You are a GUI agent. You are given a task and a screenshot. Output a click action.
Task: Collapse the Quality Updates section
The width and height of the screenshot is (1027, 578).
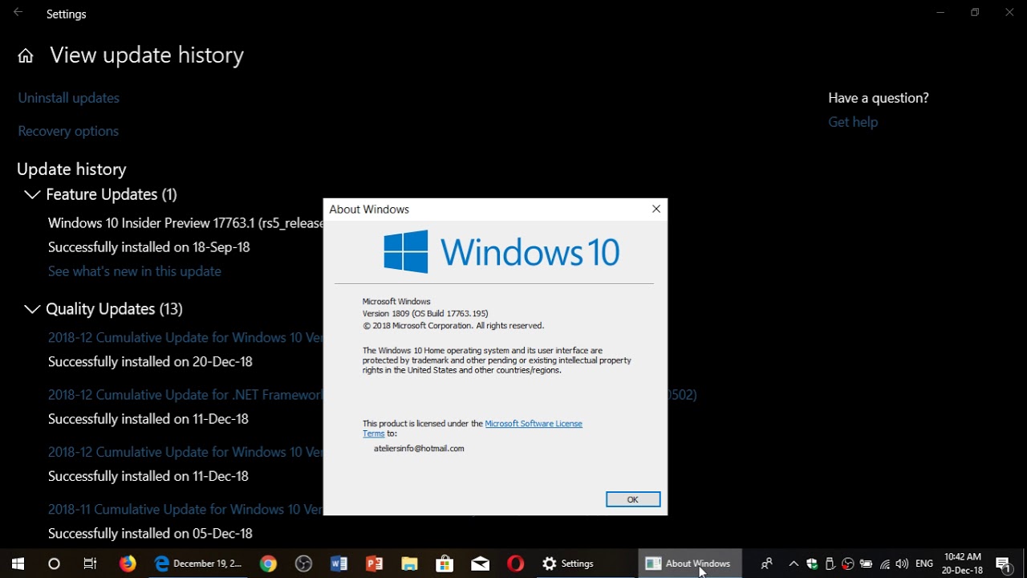32,309
